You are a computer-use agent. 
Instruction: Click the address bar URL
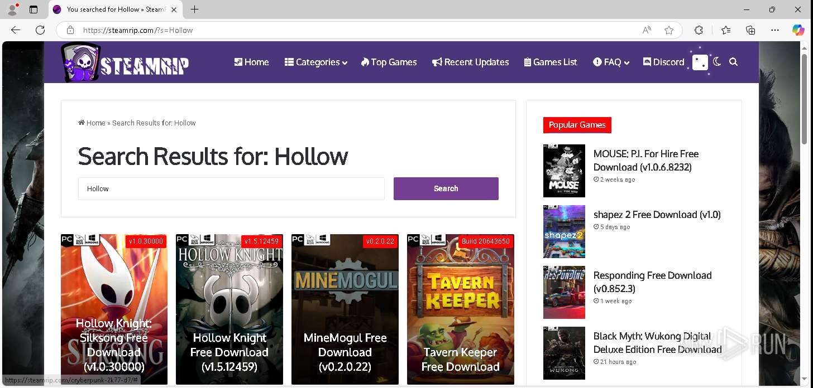(x=138, y=31)
